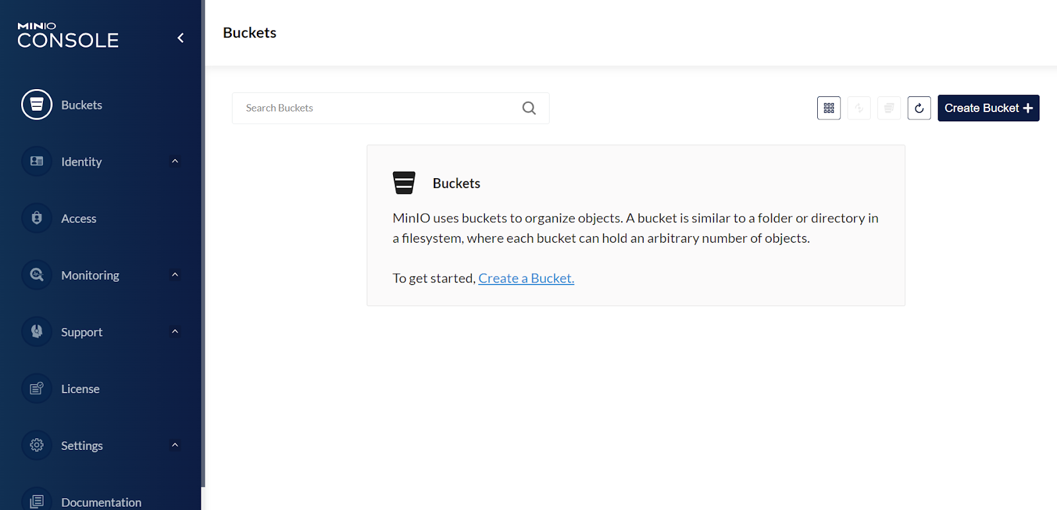This screenshot has height=510, width=1057.
Task: Click the Identity sidebar icon
Action: (37, 162)
